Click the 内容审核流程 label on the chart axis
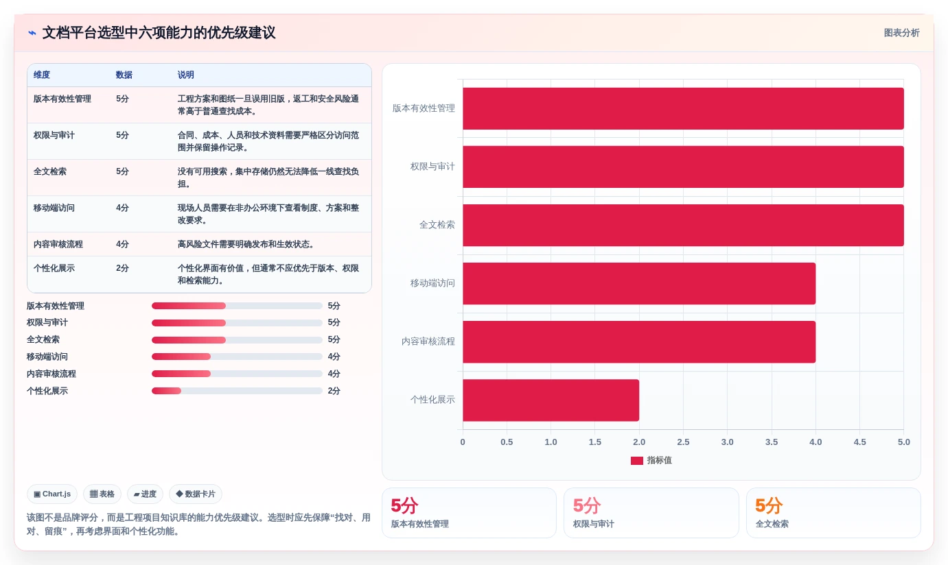This screenshot has height=565, width=948. (x=428, y=341)
